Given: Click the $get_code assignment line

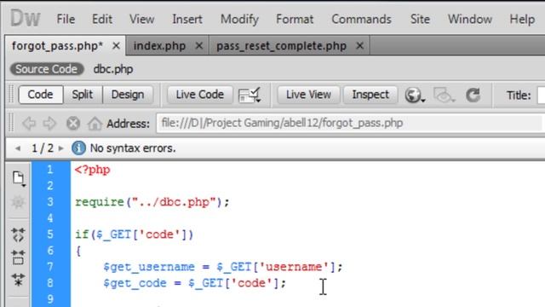Looking at the screenshot, I should tap(195, 283).
